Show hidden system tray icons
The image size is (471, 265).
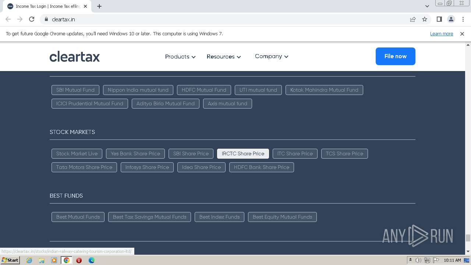pyautogui.click(x=410, y=260)
